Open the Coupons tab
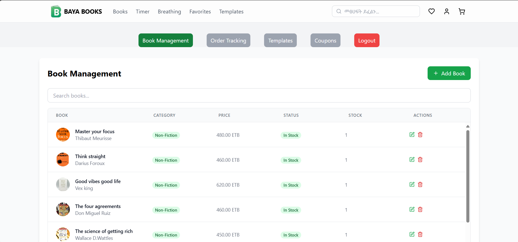Image resolution: width=518 pixels, height=242 pixels. (325, 41)
